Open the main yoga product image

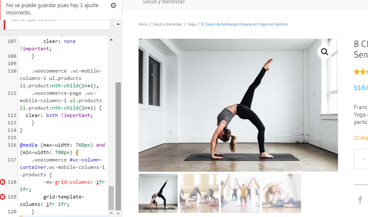(238, 105)
